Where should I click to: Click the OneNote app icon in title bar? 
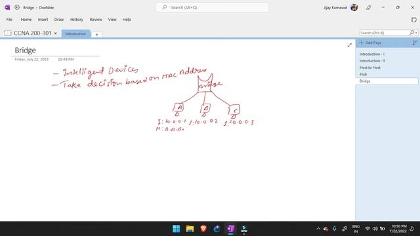pyautogui.click(x=7, y=7)
